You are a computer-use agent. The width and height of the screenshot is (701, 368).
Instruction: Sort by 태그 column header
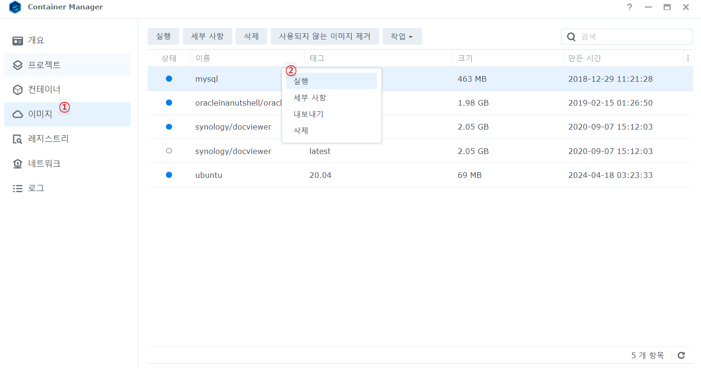(378, 58)
